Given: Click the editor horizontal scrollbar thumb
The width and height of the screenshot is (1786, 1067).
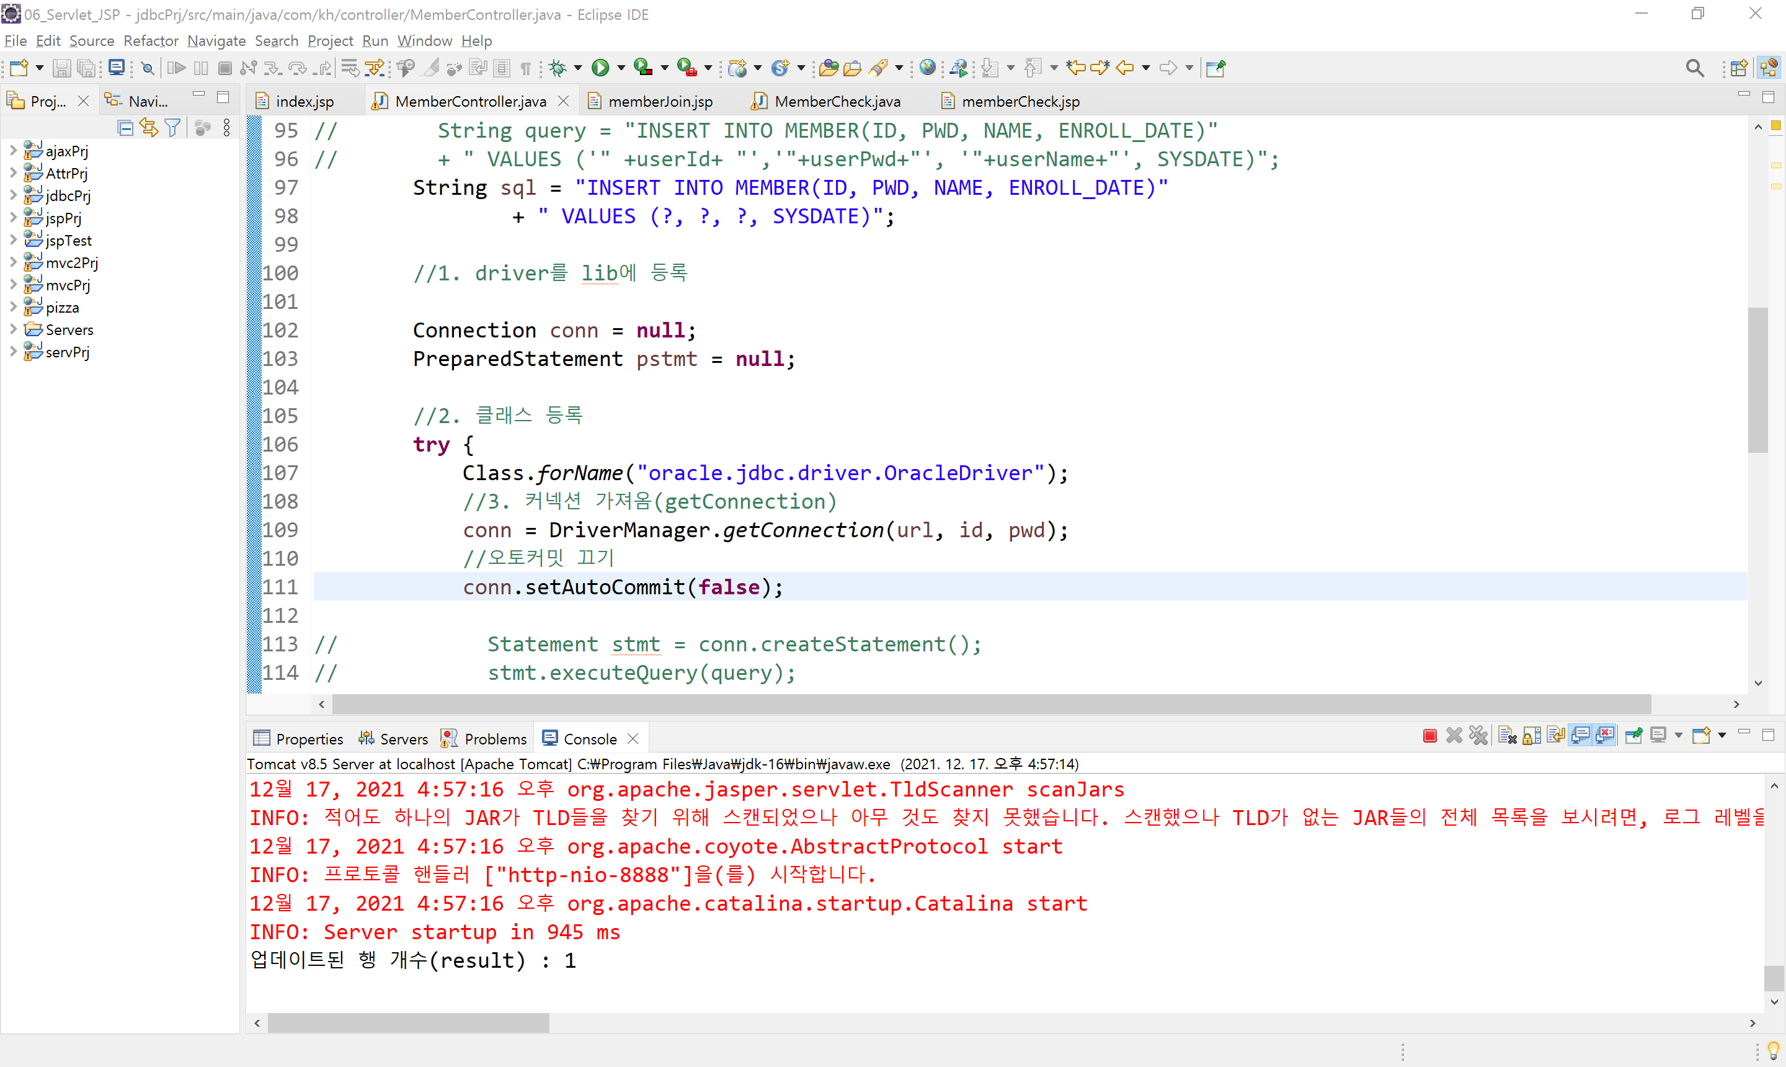Looking at the screenshot, I should coord(992,704).
